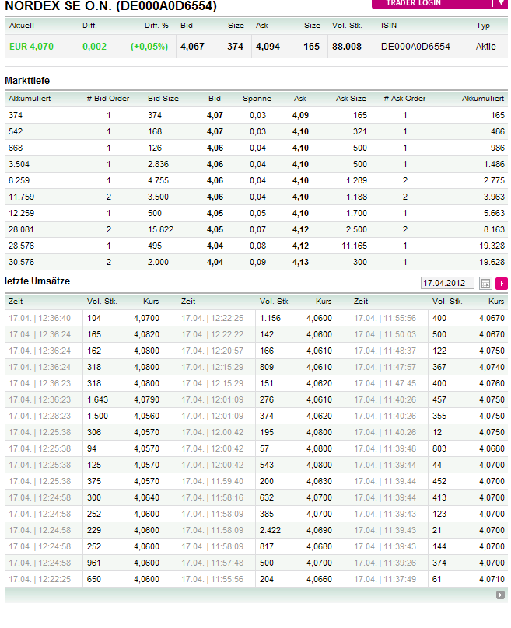The width and height of the screenshot is (511, 628).
Task: Click the Spanne column header
Action: point(257,99)
